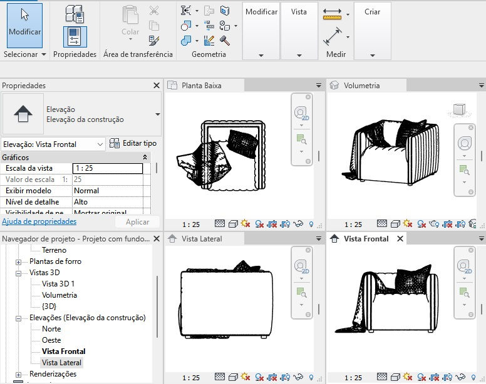Image resolution: width=486 pixels, height=384 pixels.
Task: Switch to the Volumetria view tab
Action: tap(366, 86)
